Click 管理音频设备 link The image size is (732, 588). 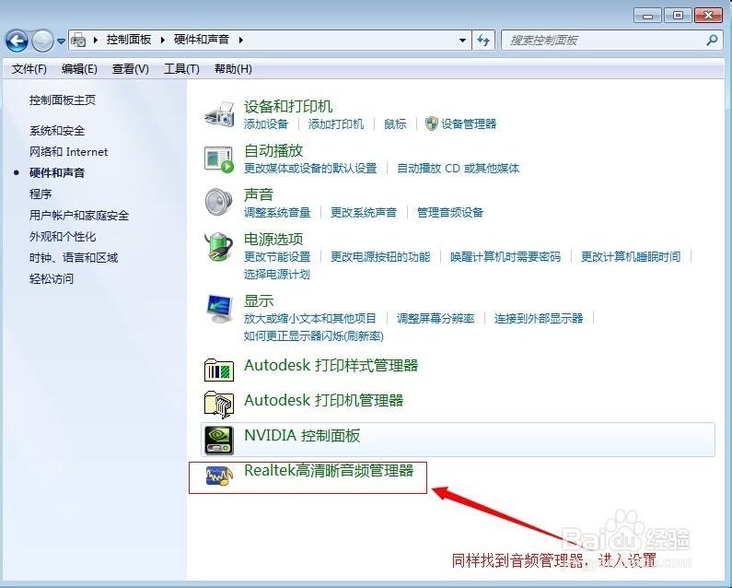pyautogui.click(x=450, y=213)
